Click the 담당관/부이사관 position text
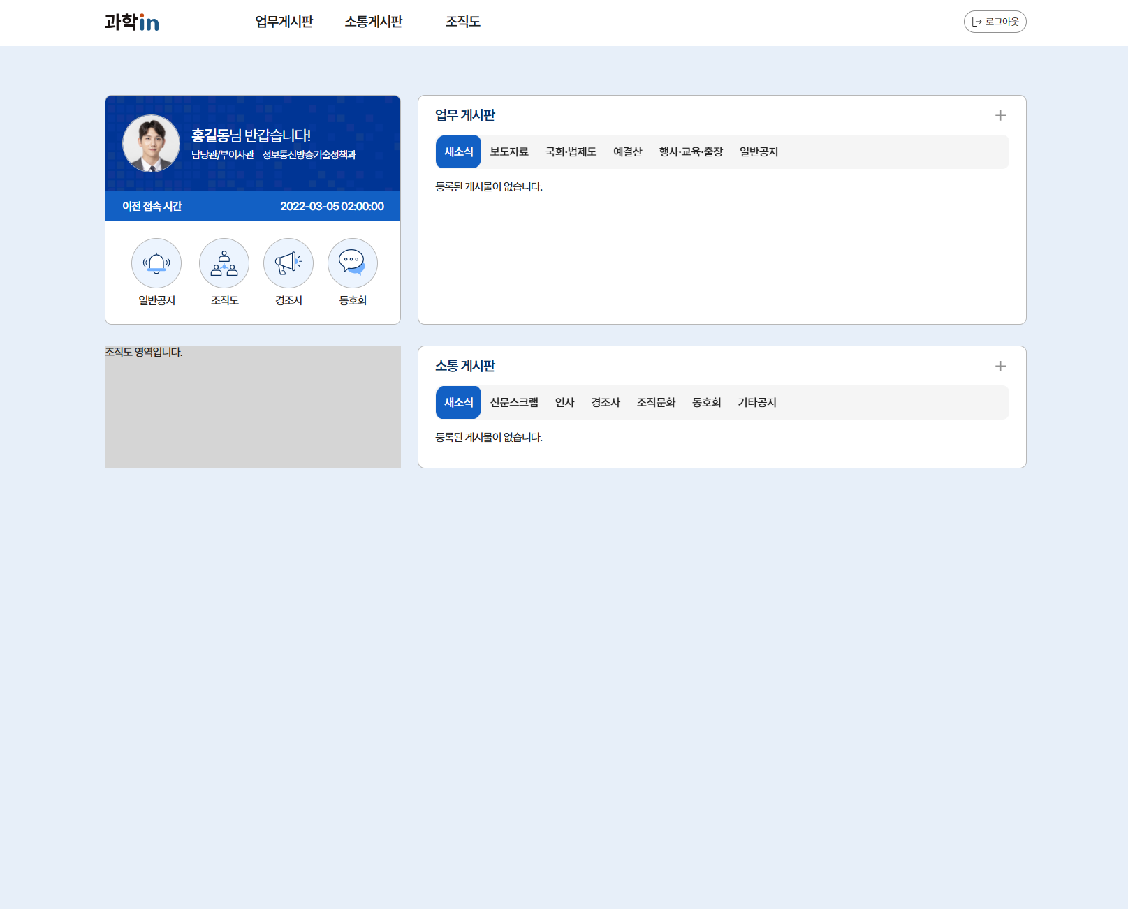The height and width of the screenshot is (909, 1128). tap(223, 155)
